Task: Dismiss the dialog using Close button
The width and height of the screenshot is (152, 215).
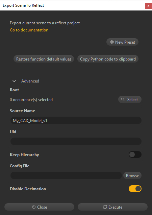Action: [x=39, y=207]
